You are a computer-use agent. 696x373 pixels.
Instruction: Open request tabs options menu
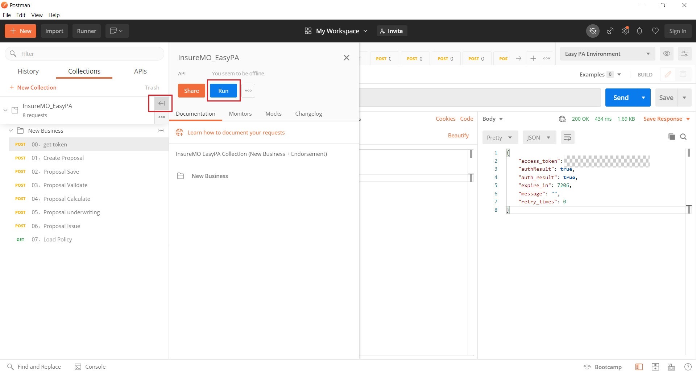pyautogui.click(x=547, y=58)
